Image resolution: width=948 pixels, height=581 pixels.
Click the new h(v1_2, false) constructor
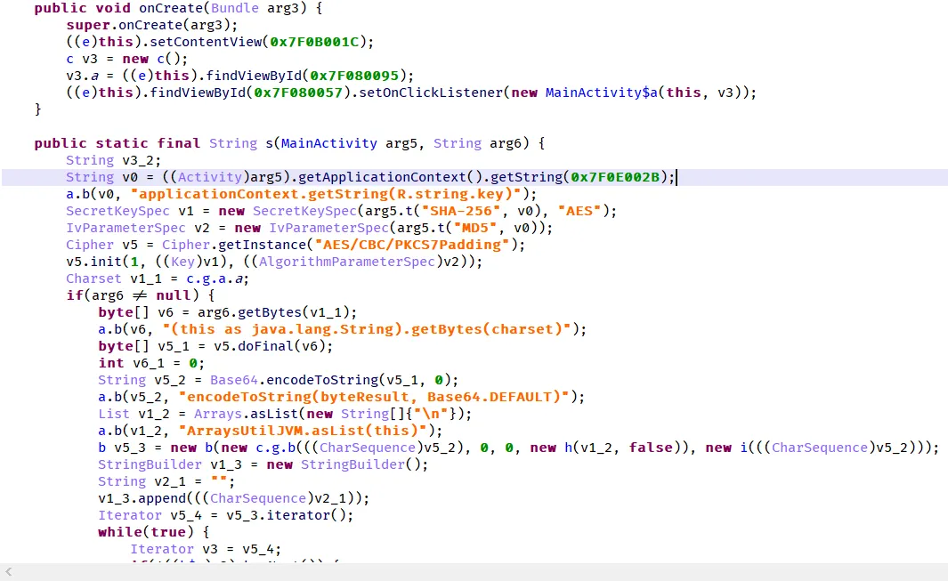(x=606, y=448)
